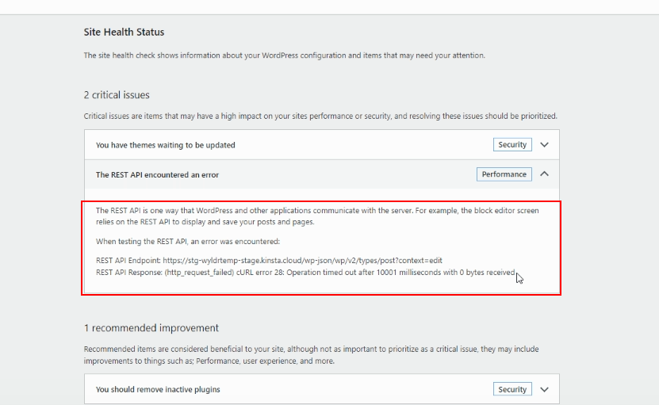Click 'When testing the REST API' sentence
The height and width of the screenshot is (405, 659).
coord(187,242)
